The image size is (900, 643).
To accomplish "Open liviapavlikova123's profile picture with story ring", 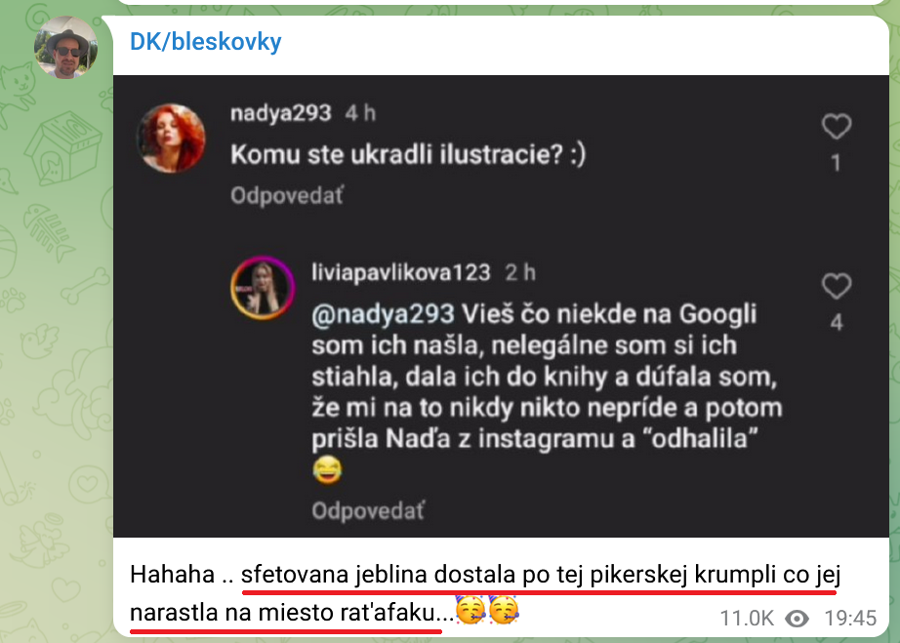I will coord(263,288).
